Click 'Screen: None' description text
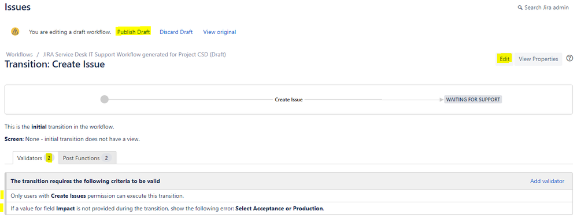Viewport: 577px width, 219px height. pos(72,139)
